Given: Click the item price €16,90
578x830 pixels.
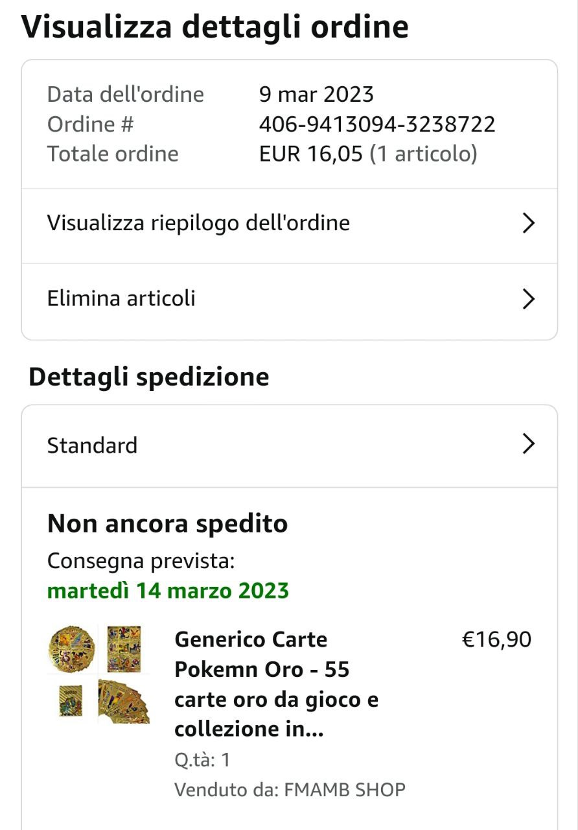Looking at the screenshot, I should point(496,640).
